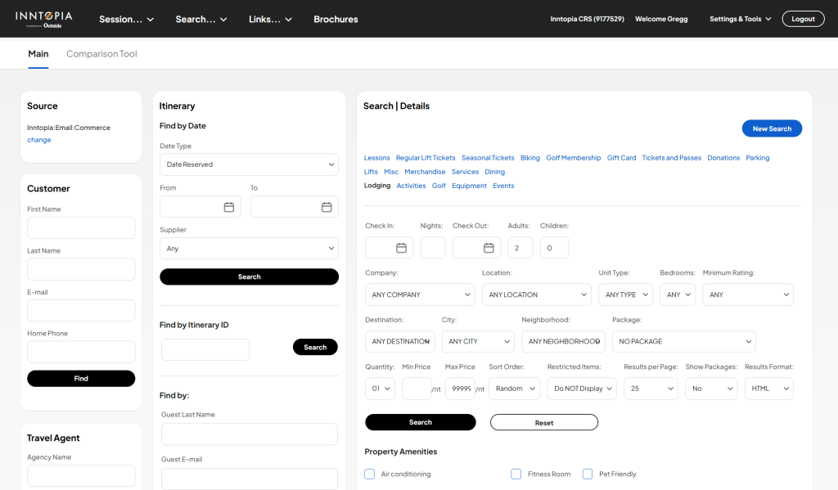The width and height of the screenshot is (838, 490).
Task: Click the Reset button
Action: 544,423
